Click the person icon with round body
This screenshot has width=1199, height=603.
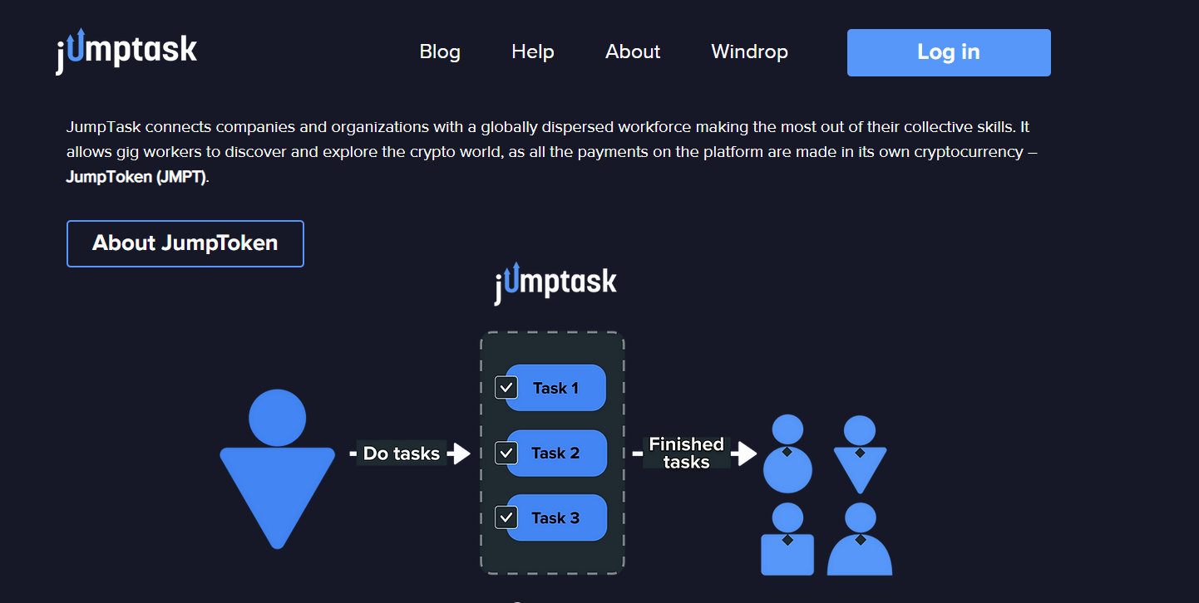[787, 453]
